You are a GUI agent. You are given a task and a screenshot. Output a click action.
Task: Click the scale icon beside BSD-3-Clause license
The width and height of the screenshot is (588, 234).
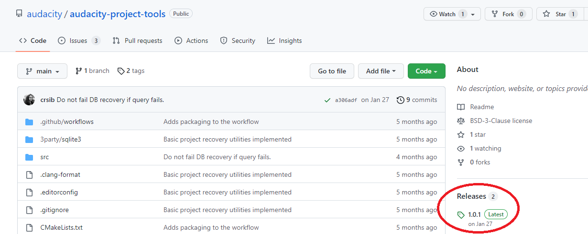461,121
